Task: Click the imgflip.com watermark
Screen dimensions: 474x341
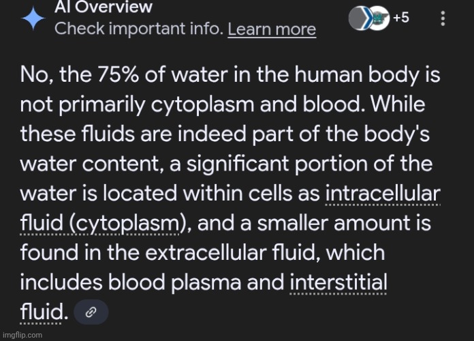Action: (22, 335)
